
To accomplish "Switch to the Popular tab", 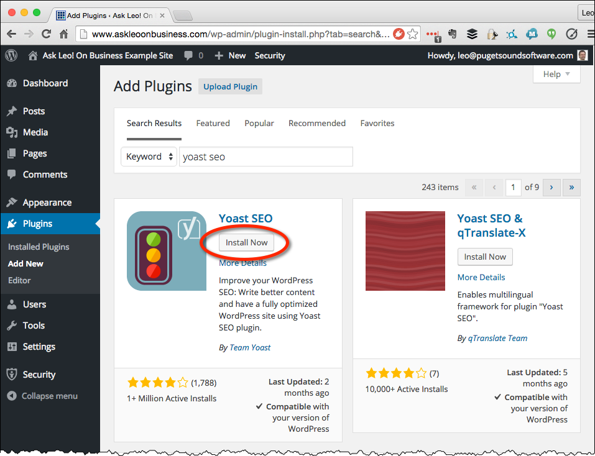I will (259, 124).
